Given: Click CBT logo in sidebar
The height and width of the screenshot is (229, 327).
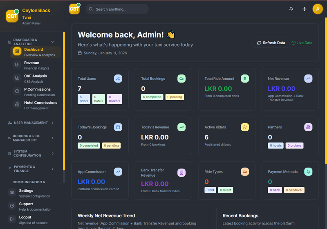Looking at the screenshot, I should tap(12, 16).
